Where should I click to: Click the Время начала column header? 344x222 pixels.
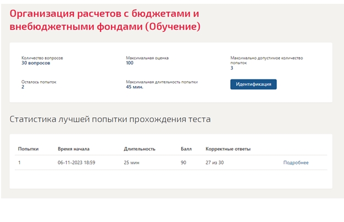(x=74, y=149)
